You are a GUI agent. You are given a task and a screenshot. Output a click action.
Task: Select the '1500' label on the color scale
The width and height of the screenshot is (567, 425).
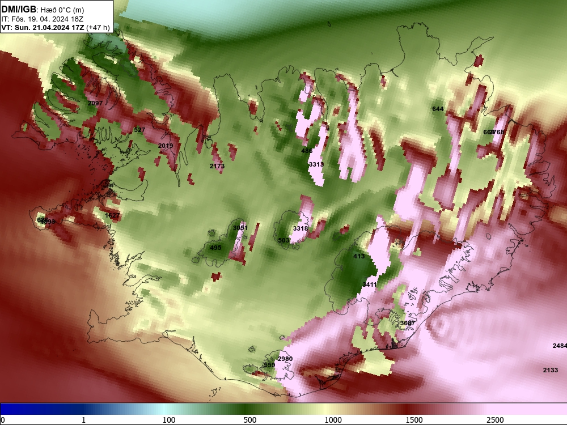point(414,420)
